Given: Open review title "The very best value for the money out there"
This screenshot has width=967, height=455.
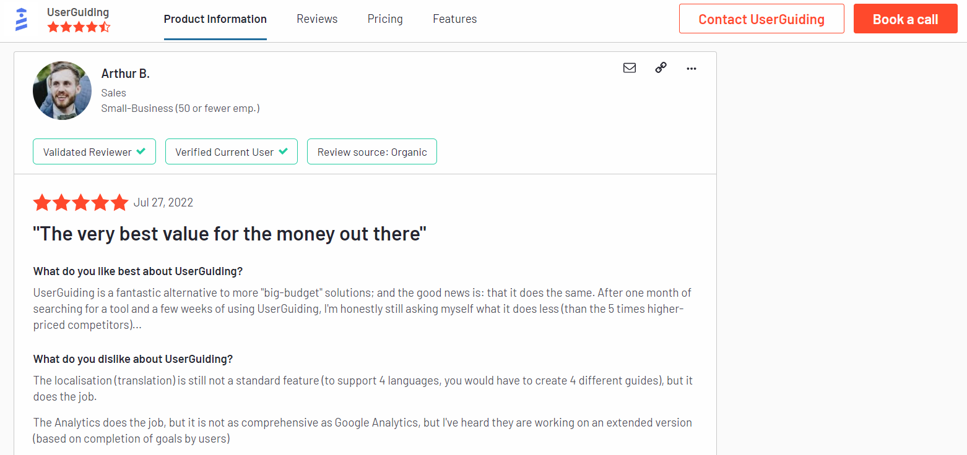Looking at the screenshot, I should coord(230,234).
